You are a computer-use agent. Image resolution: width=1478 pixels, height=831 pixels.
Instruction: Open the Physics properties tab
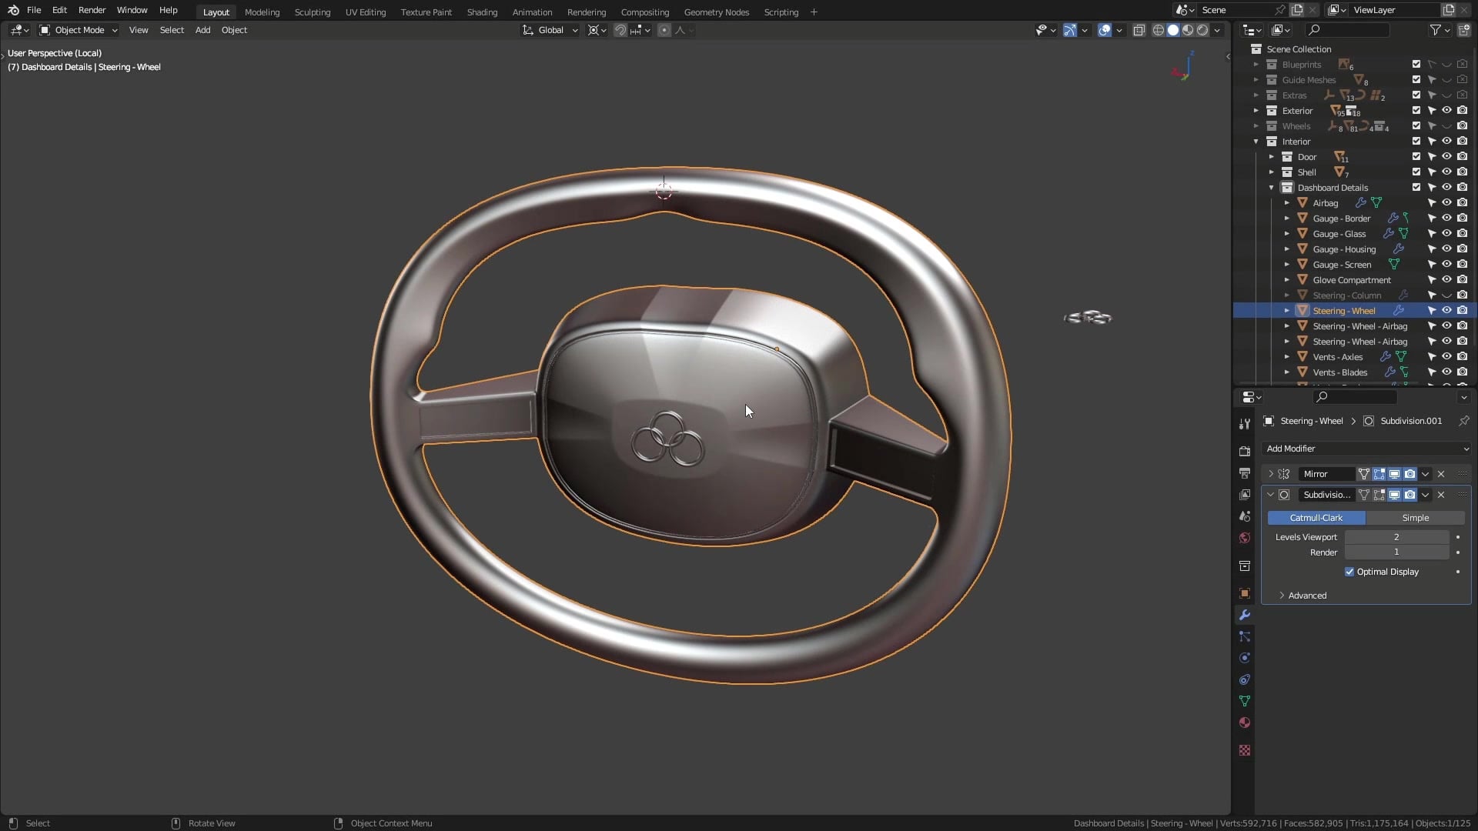click(x=1245, y=658)
